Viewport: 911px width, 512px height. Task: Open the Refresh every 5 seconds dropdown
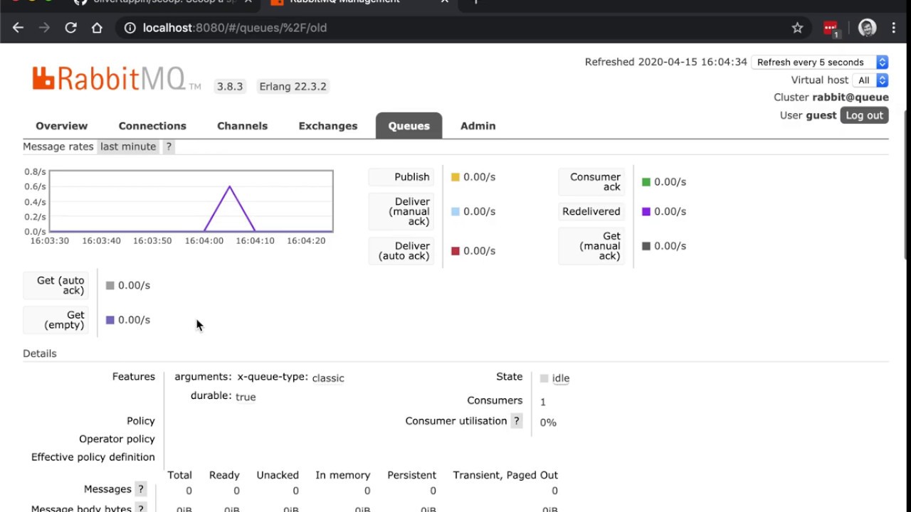click(821, 63)
